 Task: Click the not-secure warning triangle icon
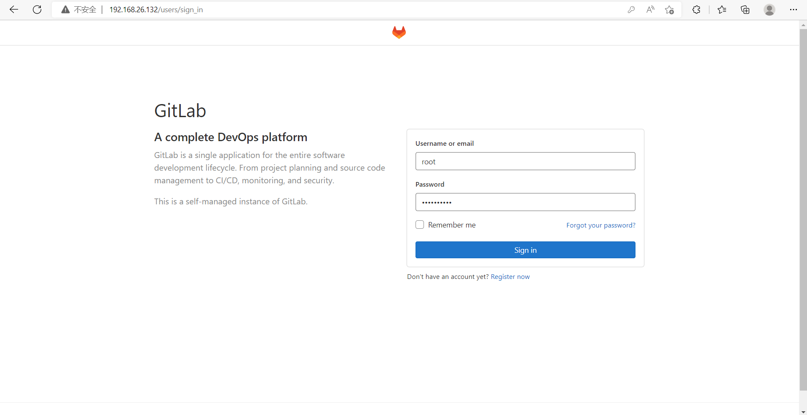(x=65, y=10)
